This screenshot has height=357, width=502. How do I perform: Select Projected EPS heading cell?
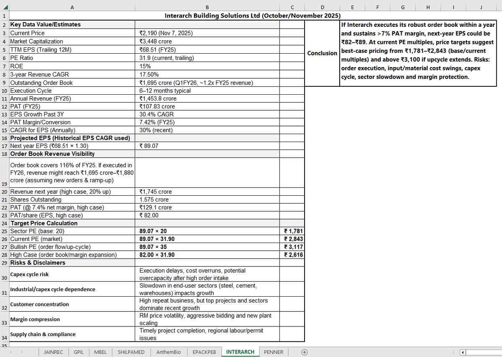tap(72, 138)
